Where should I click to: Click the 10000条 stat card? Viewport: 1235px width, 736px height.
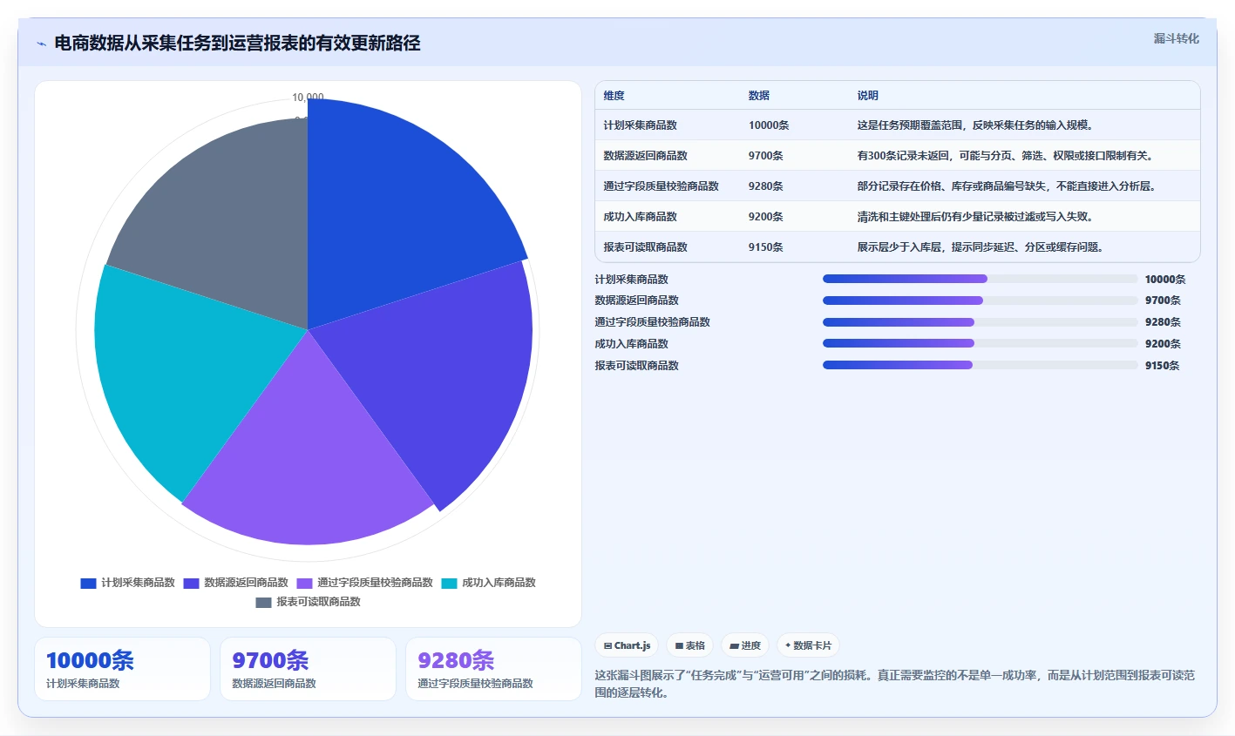[x=122, y=669]
